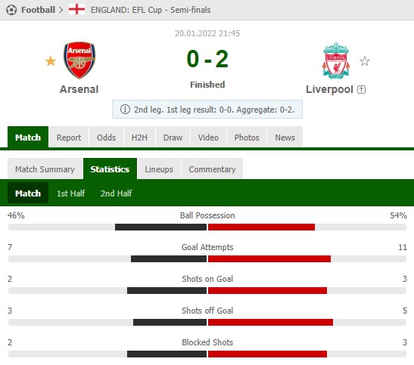Click the England flag icon
414x365 pixels.
pos(77,9)
